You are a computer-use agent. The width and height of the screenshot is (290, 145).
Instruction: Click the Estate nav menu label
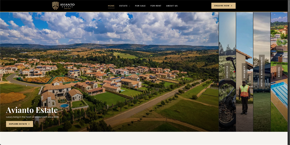[x=123, y=6]
